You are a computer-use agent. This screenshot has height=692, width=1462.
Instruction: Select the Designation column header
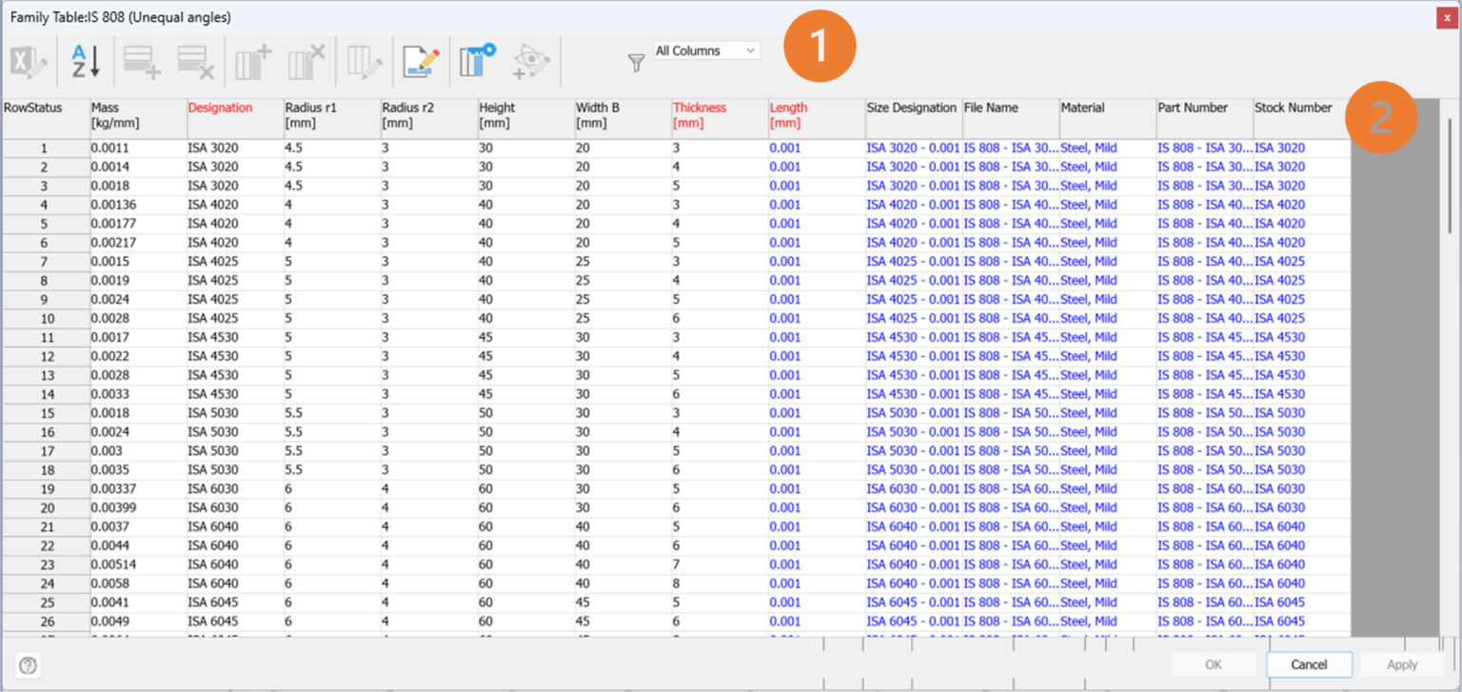[x=235, y=117]
